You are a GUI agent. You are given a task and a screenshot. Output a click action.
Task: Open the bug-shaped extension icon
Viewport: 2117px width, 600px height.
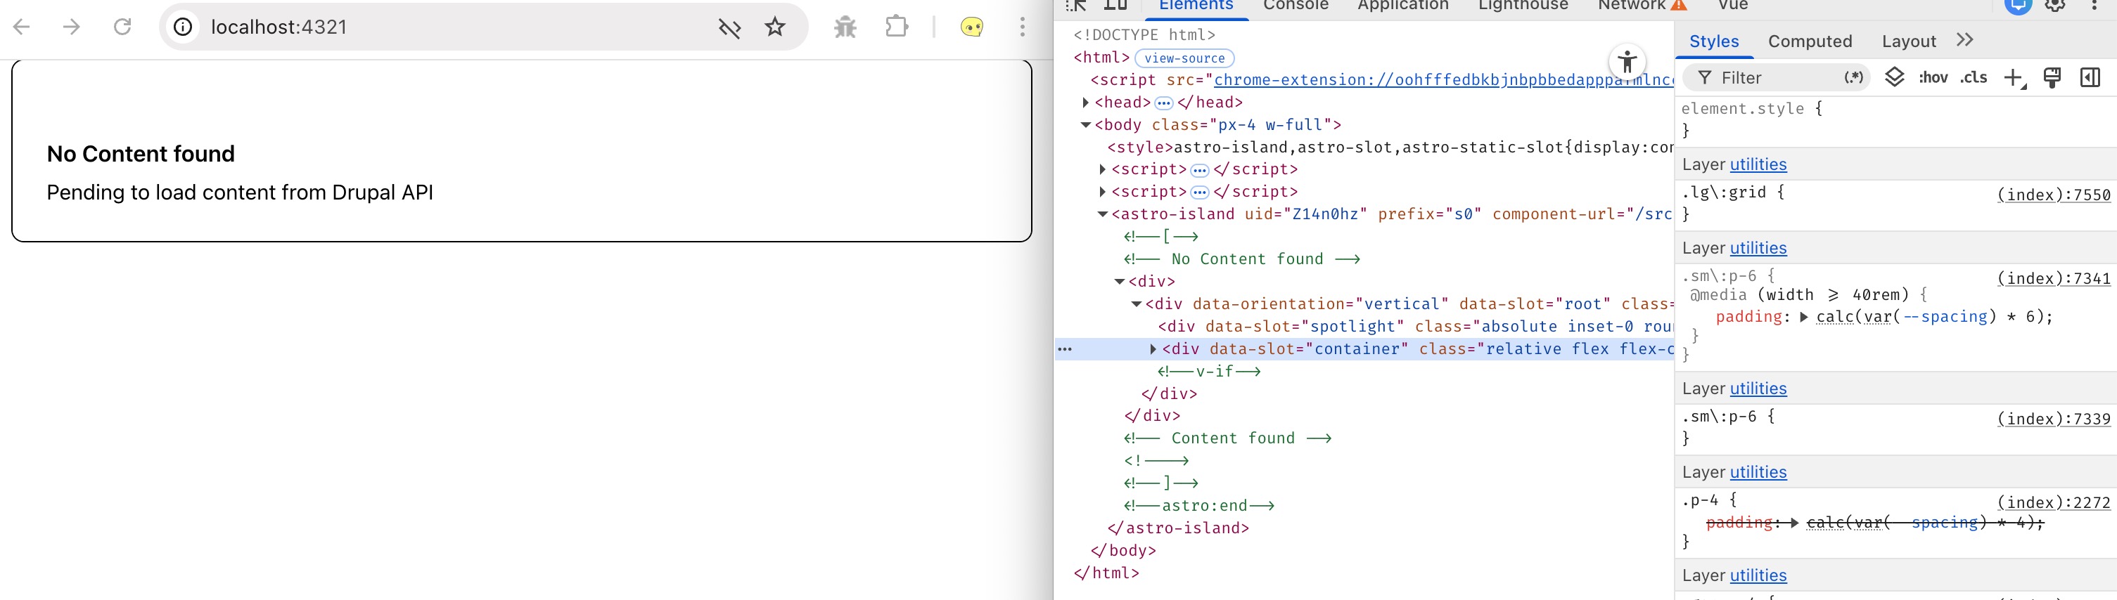coord(845,27)
